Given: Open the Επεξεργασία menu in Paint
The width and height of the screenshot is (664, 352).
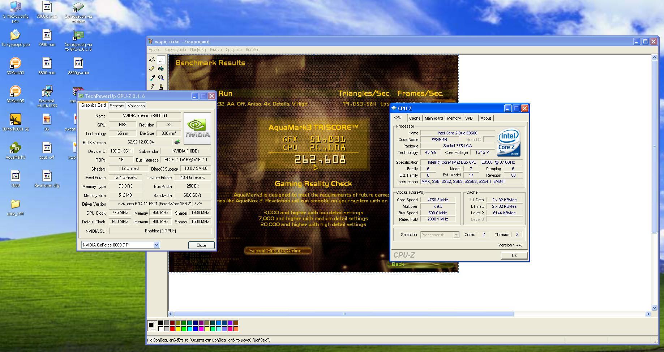Looking at the screenshot, I should coord(175,50).
